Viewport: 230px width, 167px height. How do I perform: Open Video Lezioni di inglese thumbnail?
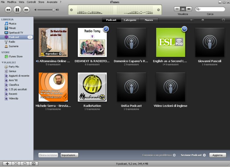pos(171,87)
